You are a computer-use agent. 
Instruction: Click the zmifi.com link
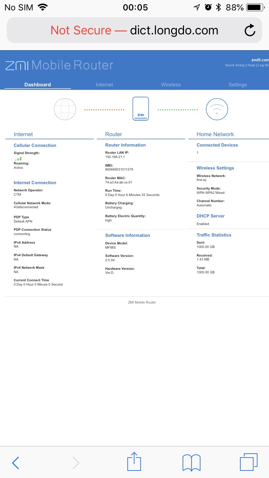click(x=260, y=60)
